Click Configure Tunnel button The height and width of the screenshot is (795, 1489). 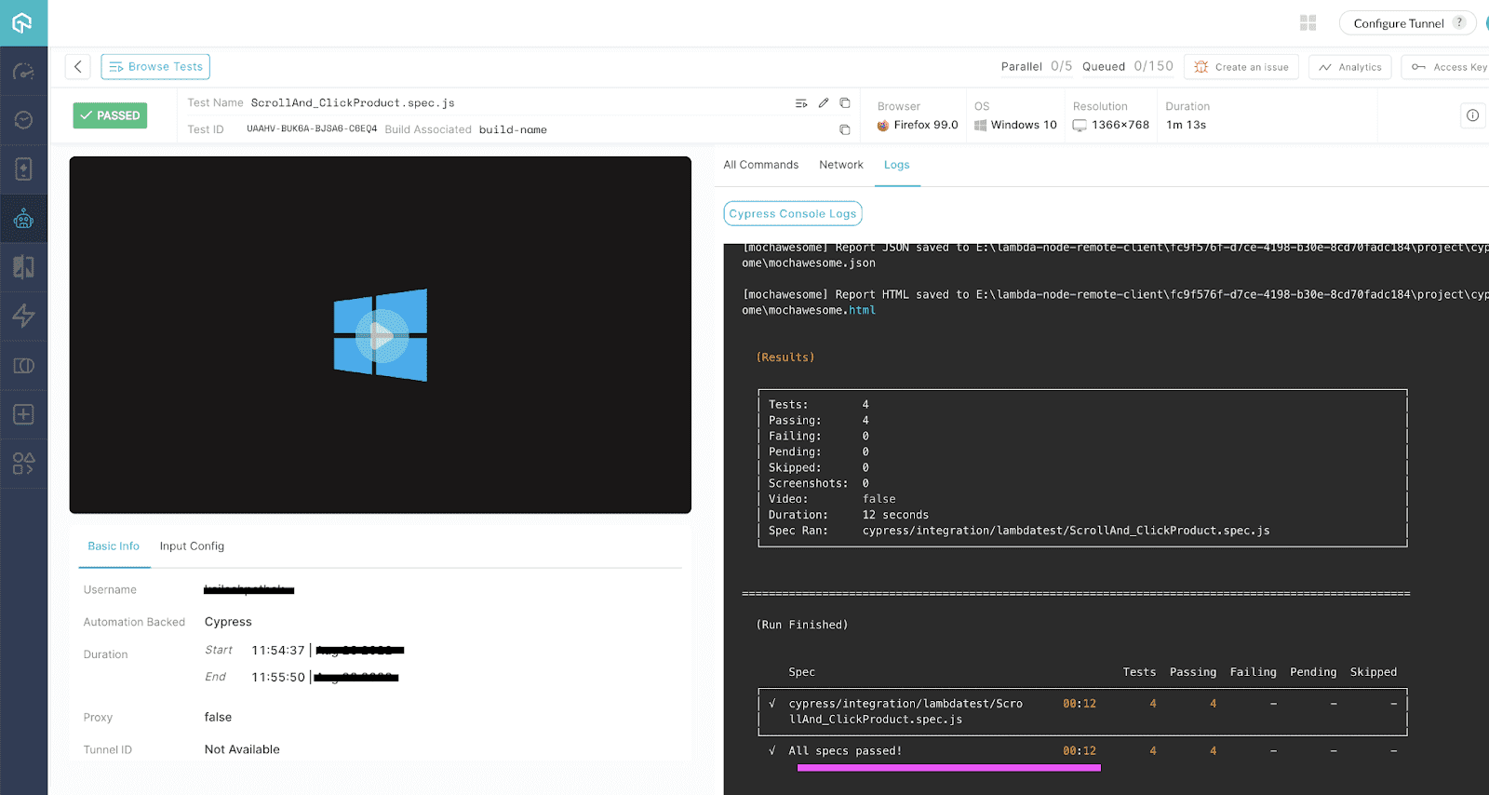(1408, 23)
